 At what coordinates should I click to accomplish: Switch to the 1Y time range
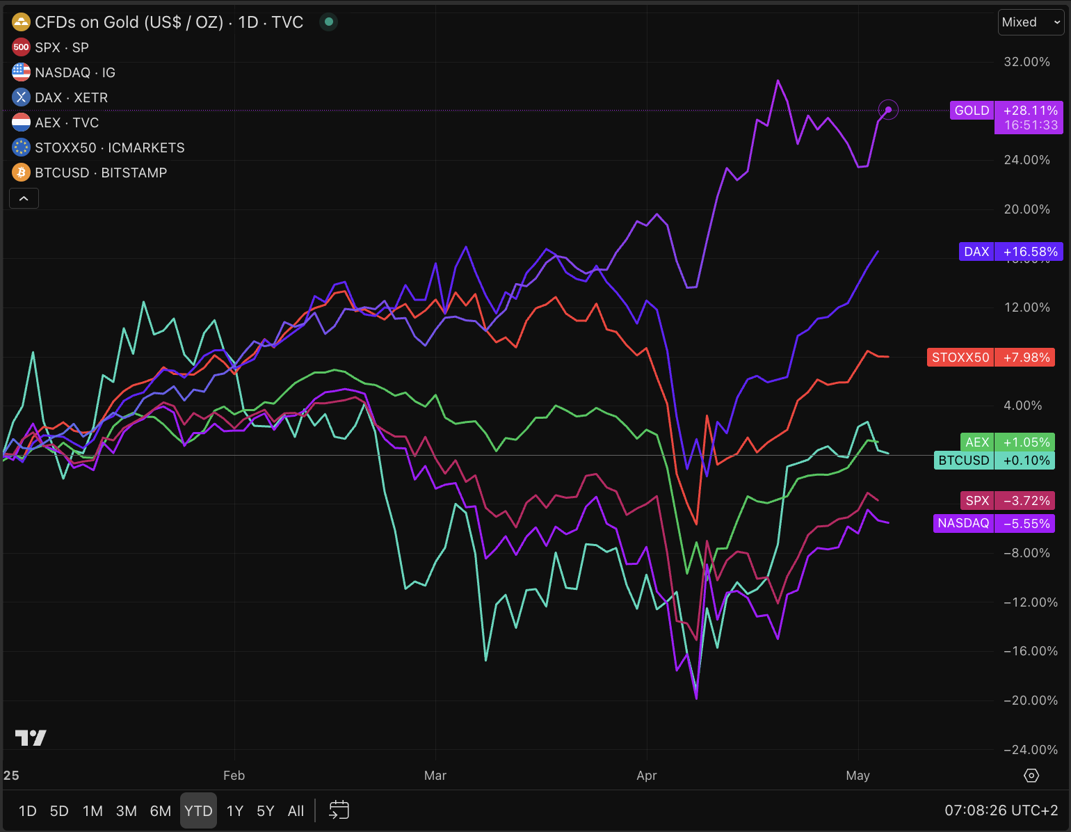235,811
